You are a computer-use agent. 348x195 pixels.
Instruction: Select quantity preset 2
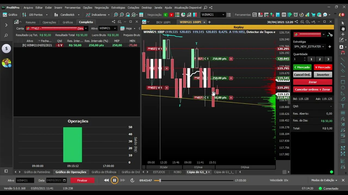click(x=320, y=59)
